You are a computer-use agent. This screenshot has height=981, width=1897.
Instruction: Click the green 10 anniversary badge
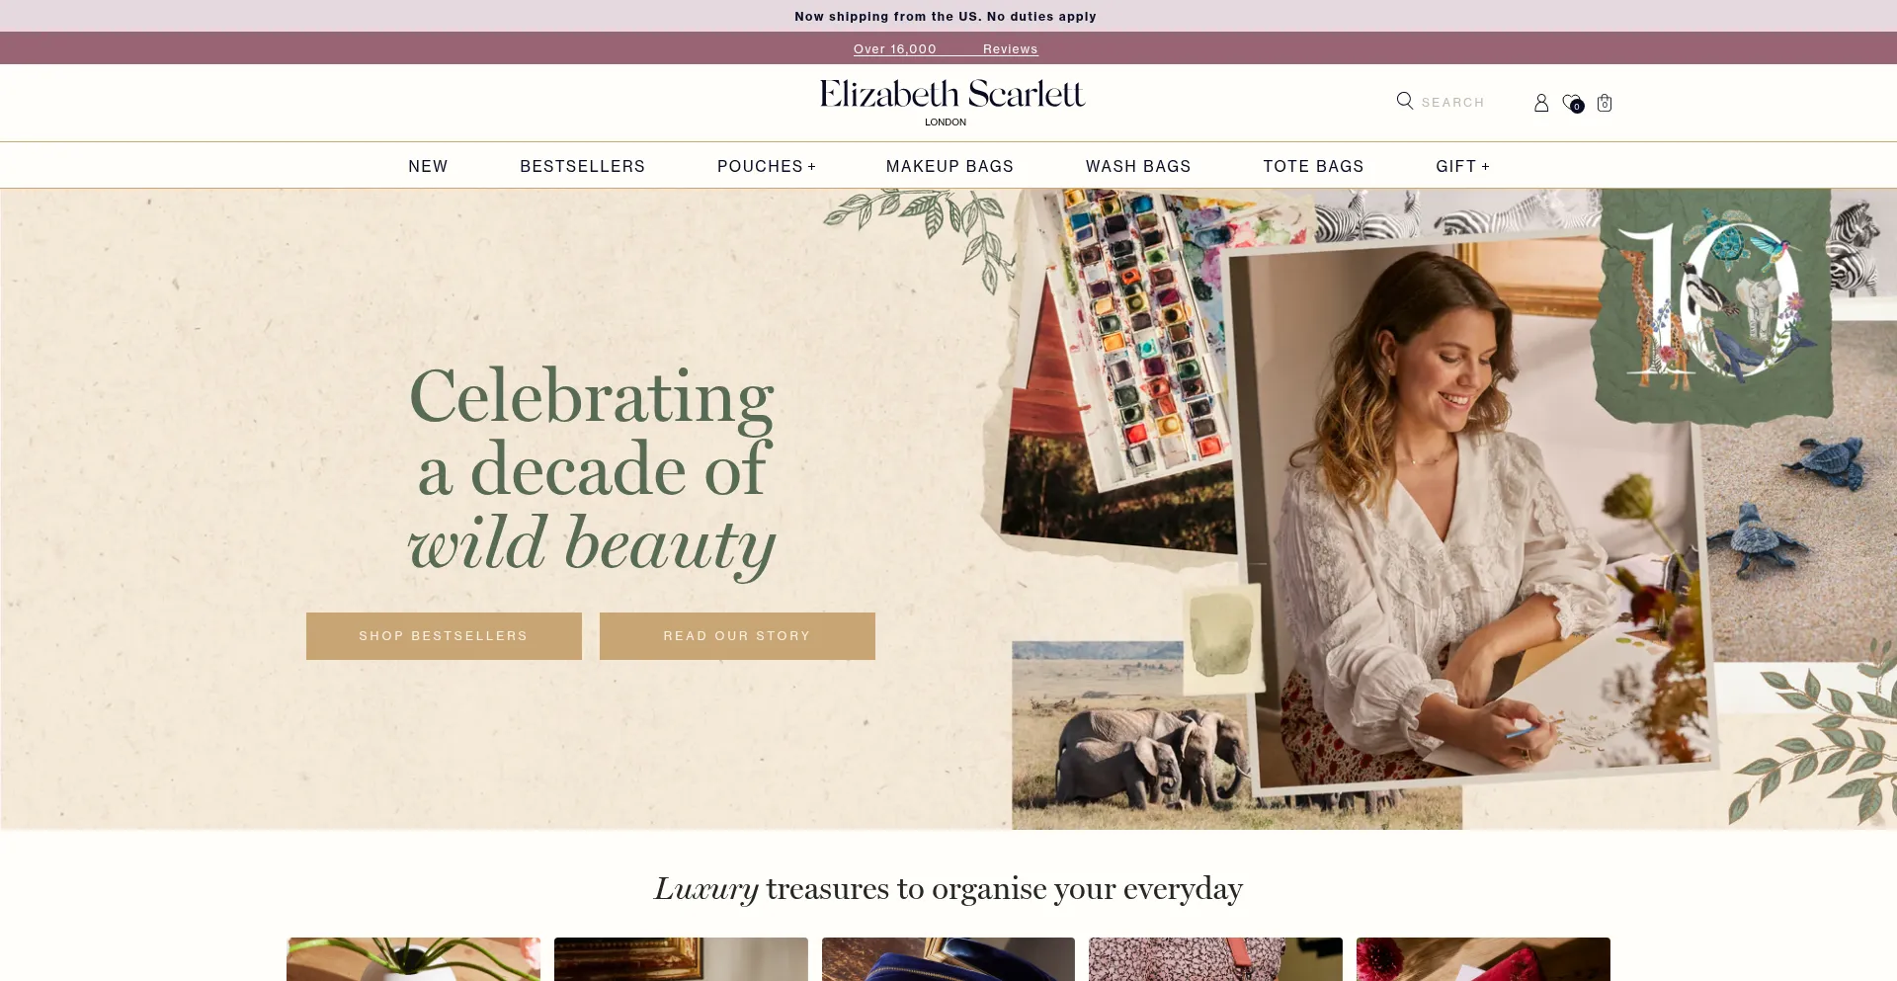pyautogui.click(x=1711, y=306)
